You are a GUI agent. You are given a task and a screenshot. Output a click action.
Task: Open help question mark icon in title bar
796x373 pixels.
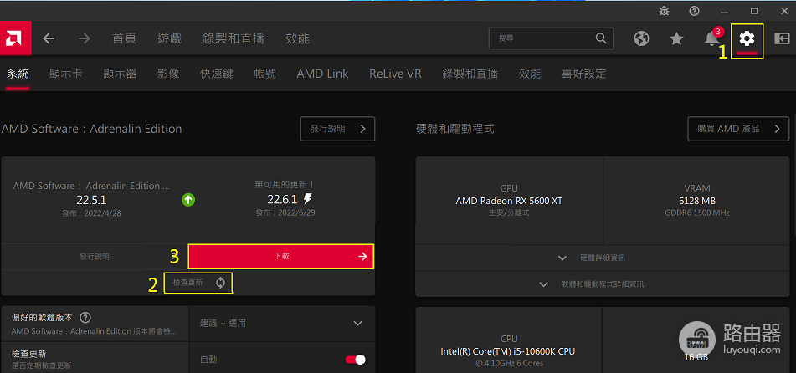point(694,11)
